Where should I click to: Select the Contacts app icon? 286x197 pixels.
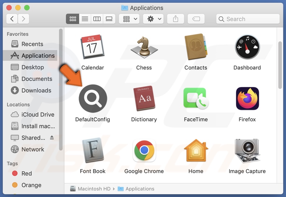pyautogui.click(x=196, y=47)
